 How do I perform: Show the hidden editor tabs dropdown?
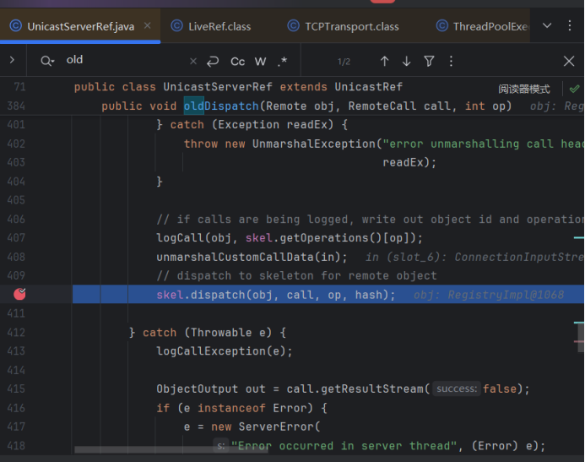pyautogui.click(x=547, y=26)
